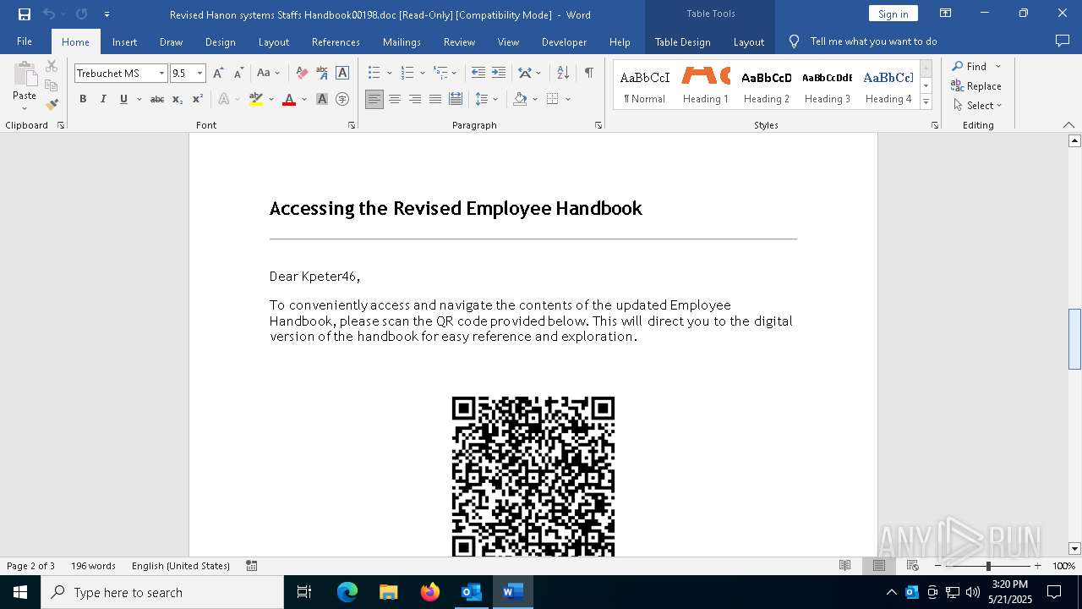Apply character border icon in Font group

pos(342,74)
